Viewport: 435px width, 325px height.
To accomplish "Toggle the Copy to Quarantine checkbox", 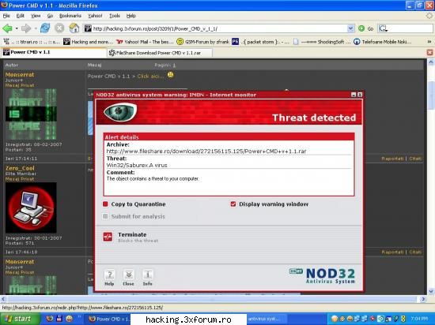I will pos(105,204).
